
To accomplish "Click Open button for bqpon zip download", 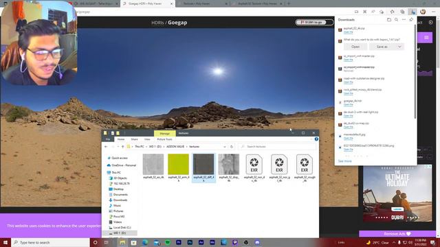I will (355, 47).
